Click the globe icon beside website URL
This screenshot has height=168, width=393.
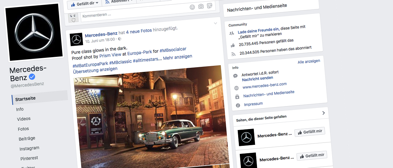coord(236,88)
